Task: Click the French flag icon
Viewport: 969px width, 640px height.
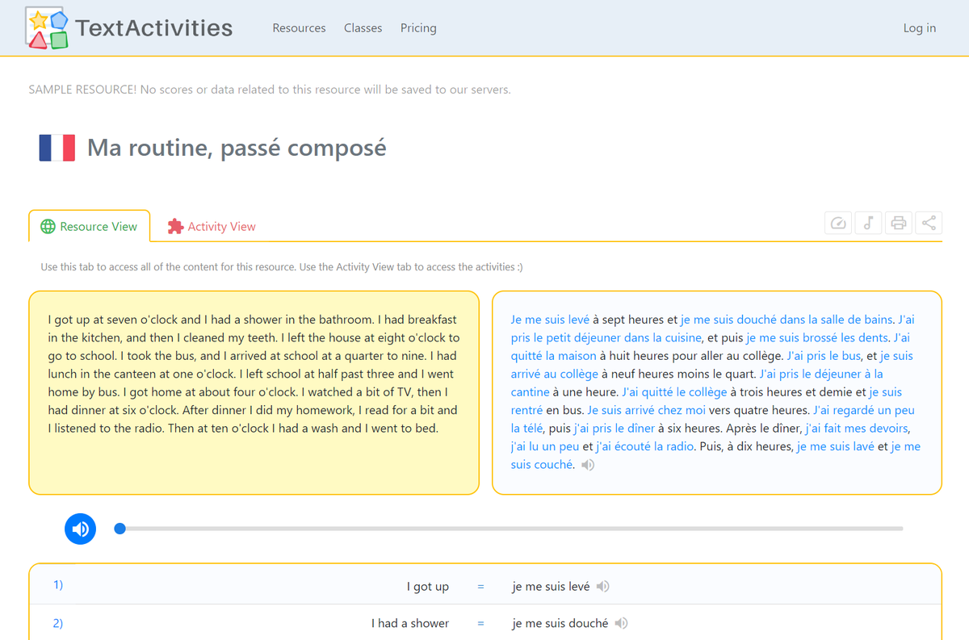Action: point(57,148)
